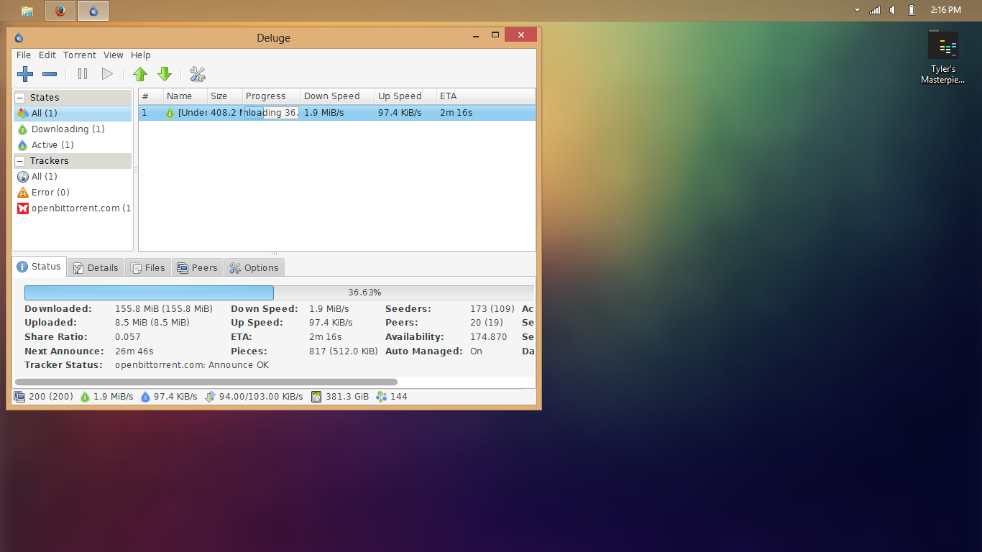Click status bar DHT count 144
982x552 pixels.
[399, 397]
